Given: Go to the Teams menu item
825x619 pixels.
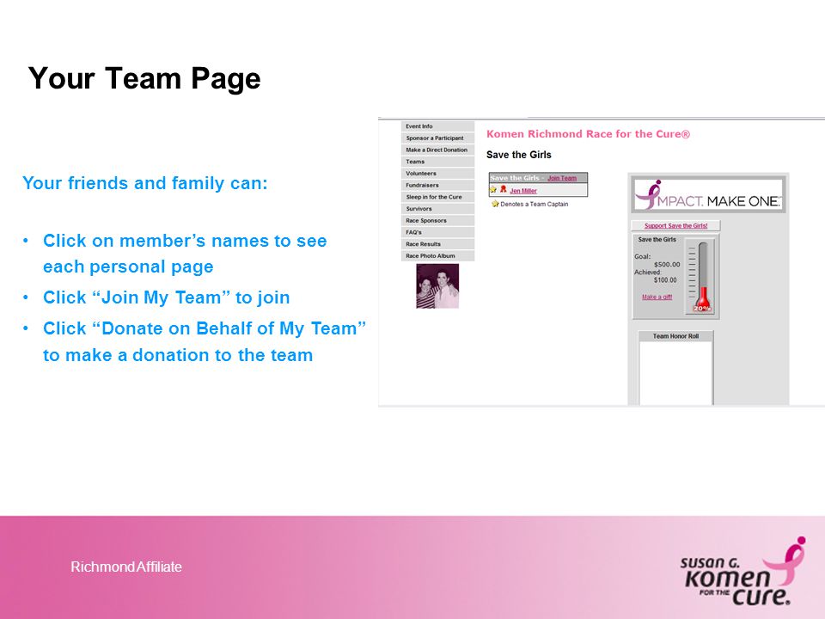Looking at the screenshot, I should 437,162.
